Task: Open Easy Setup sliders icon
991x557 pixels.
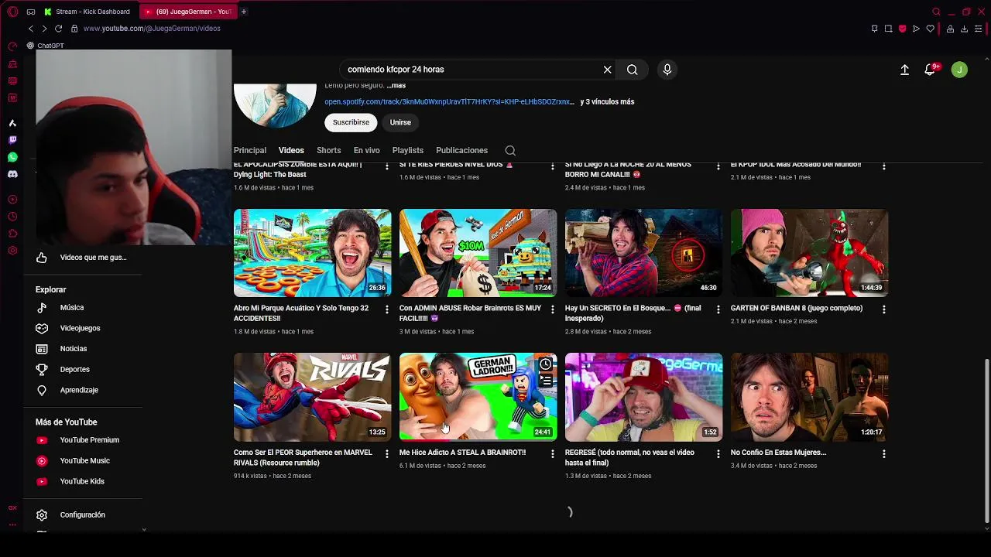Action: point(979,29)
